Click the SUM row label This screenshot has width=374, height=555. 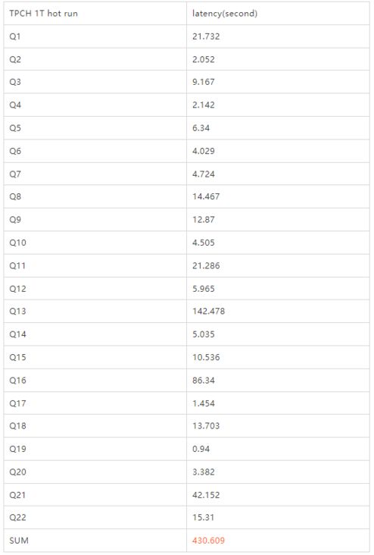19,541
